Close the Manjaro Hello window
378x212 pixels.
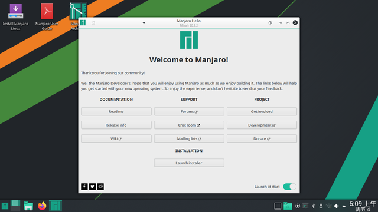pos(295,22)
